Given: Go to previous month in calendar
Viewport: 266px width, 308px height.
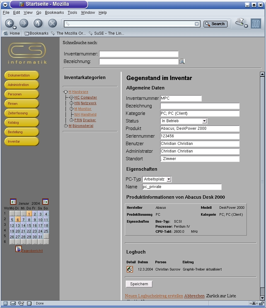Looking at the screenshot, I should [13, 202].
